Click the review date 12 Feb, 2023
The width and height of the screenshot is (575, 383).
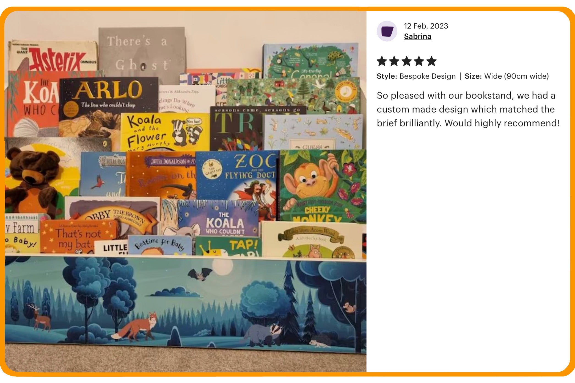(426, 26)
